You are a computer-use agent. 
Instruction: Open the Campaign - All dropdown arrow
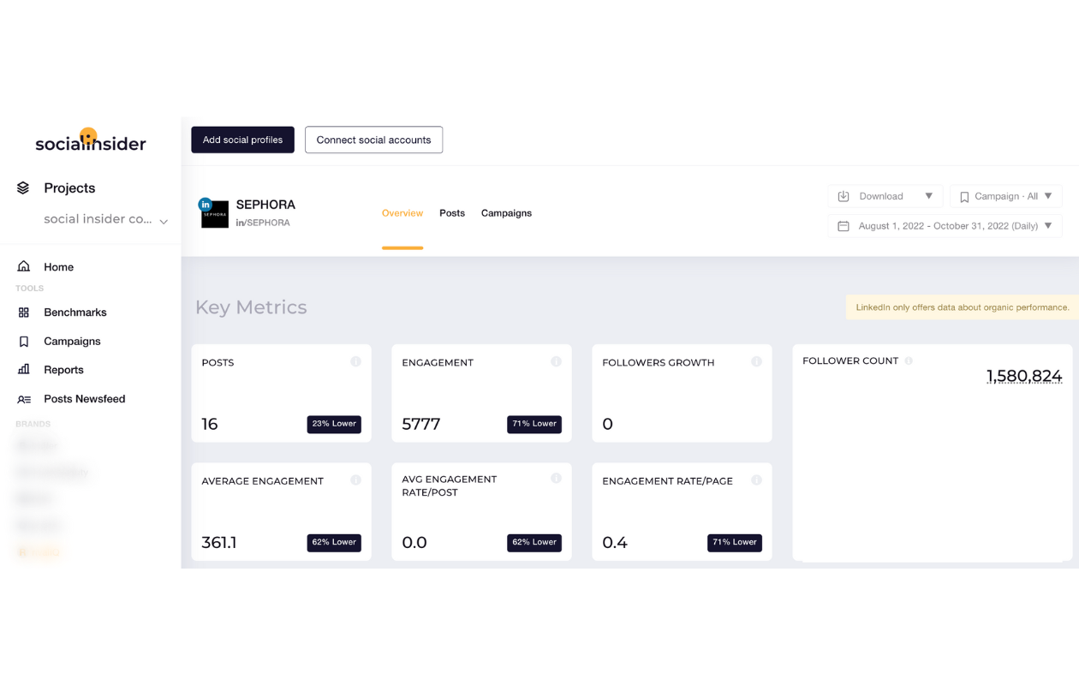pyautogui.click(x=1048, y=196)
